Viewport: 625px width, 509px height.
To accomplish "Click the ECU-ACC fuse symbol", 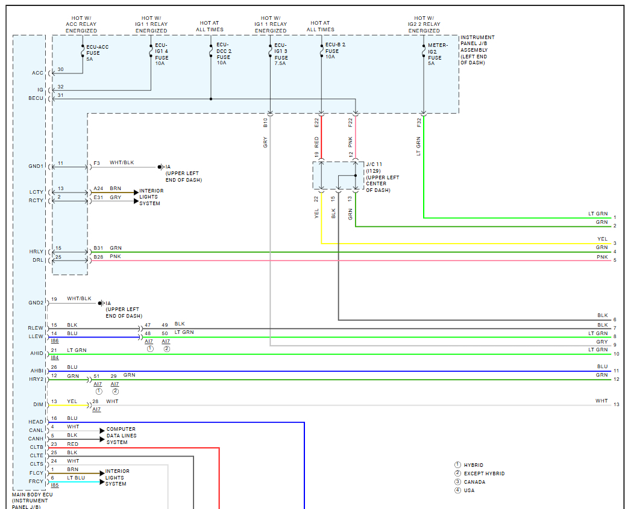I will tap(83, 52).
